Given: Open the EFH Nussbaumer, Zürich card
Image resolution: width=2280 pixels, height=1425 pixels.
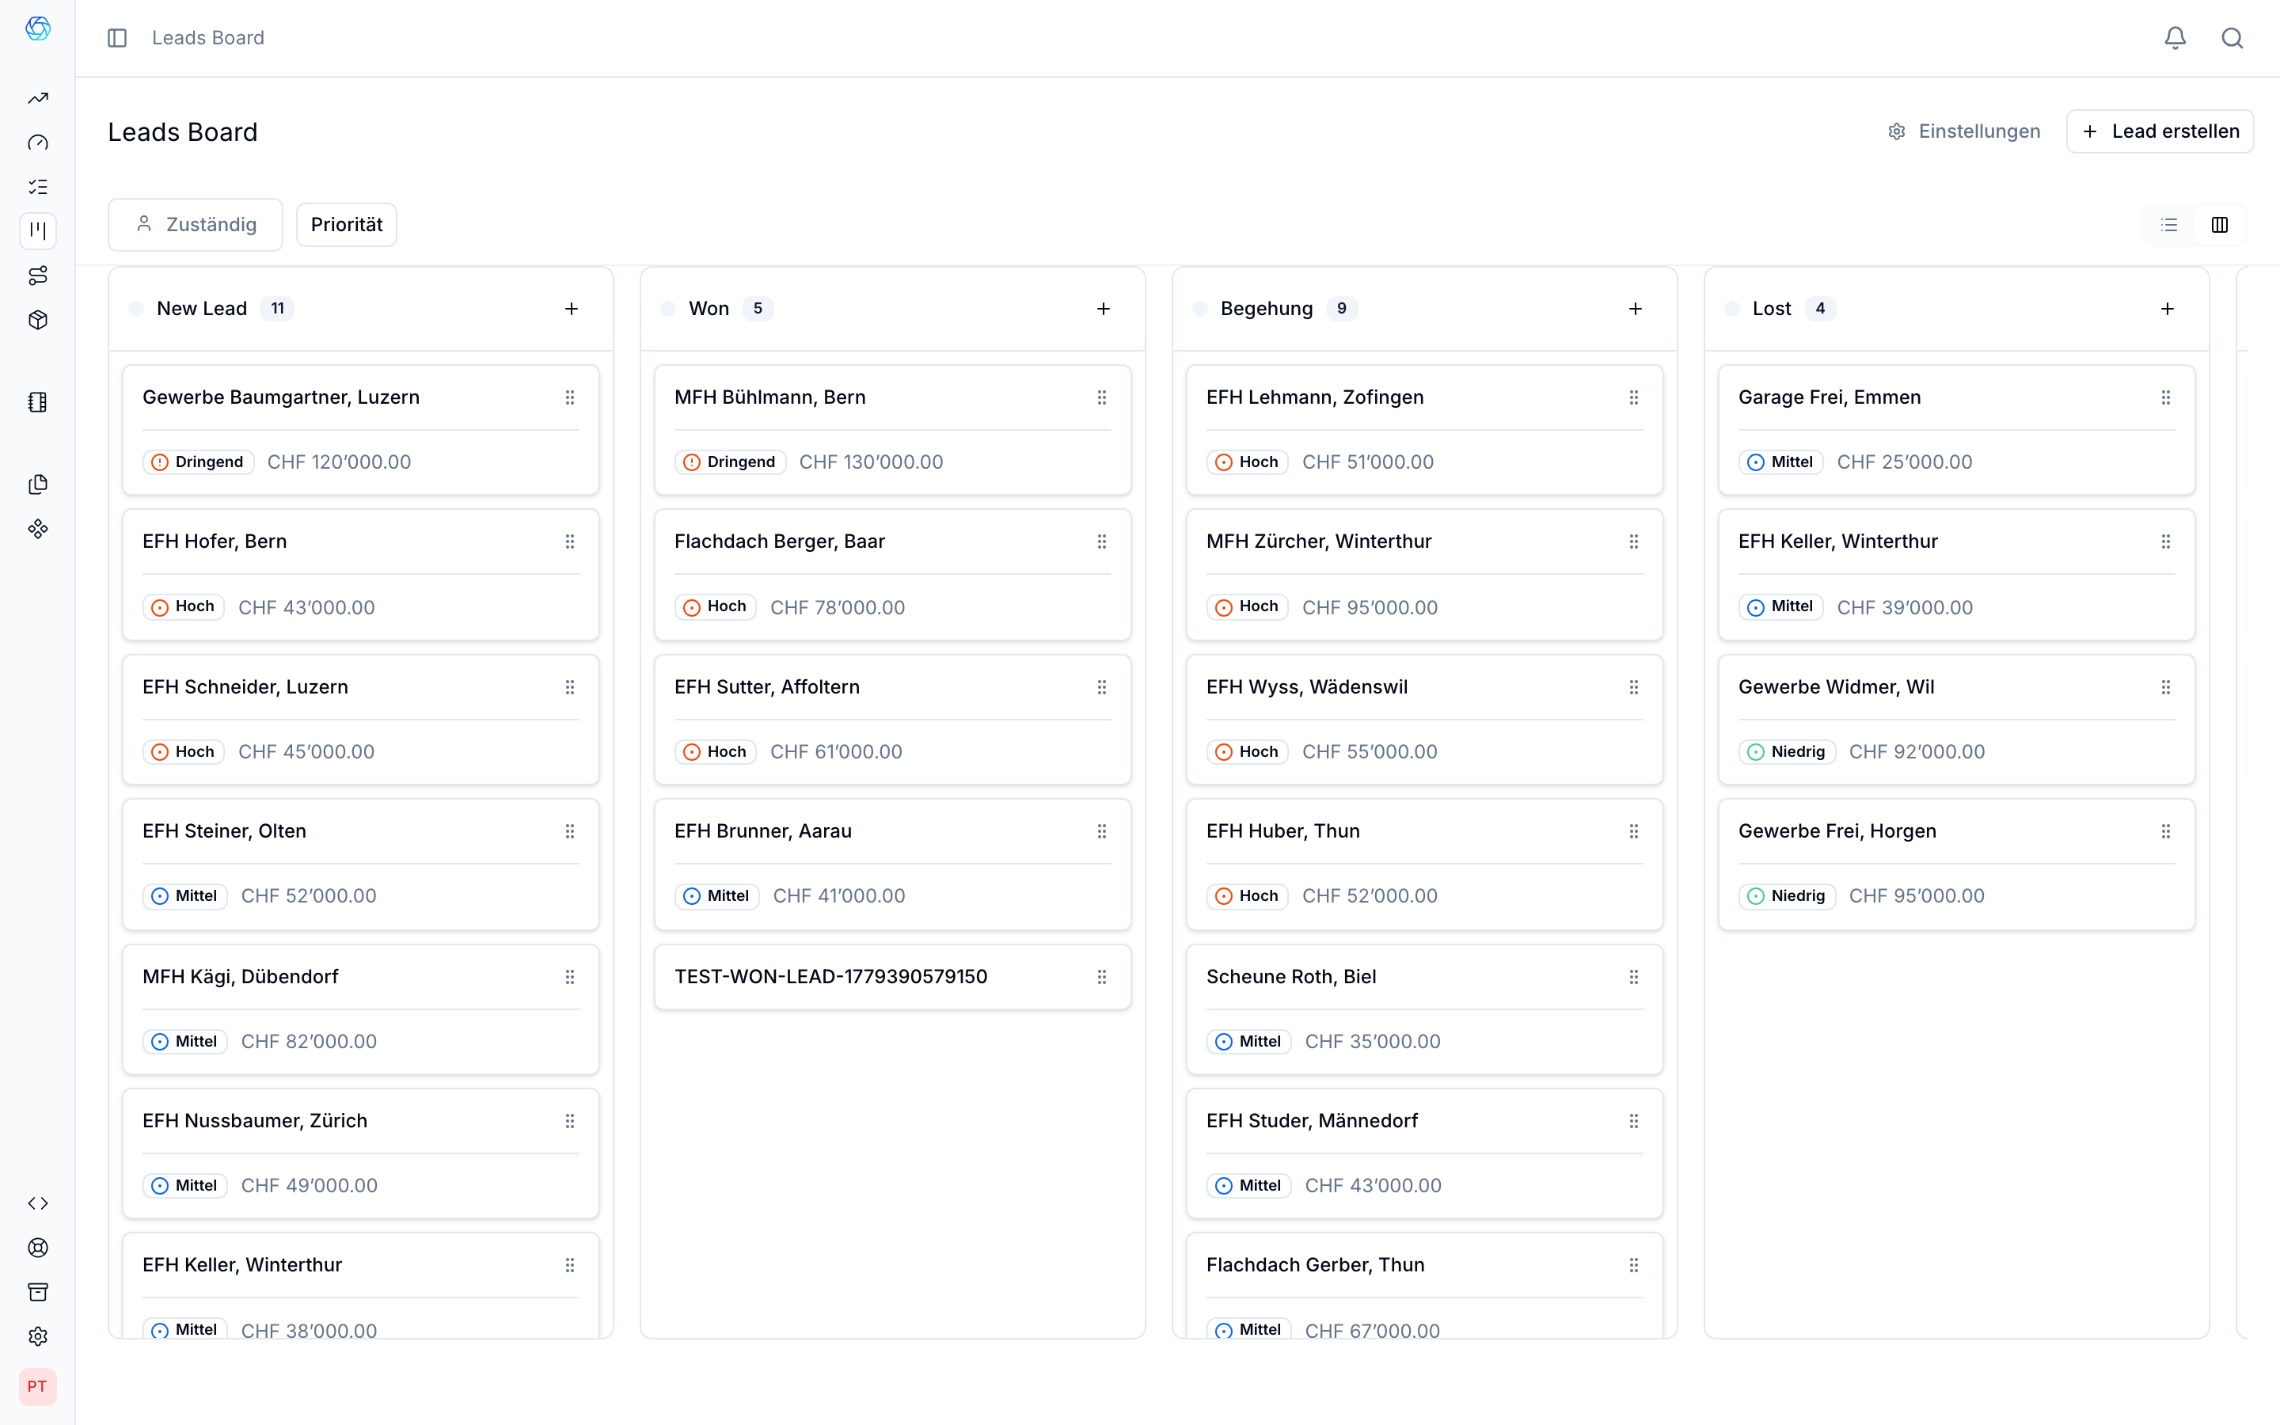Looking at the screenshot, I should point(361,1153).
